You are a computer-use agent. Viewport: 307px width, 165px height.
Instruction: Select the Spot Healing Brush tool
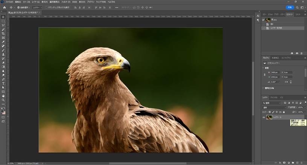[3, 46]
